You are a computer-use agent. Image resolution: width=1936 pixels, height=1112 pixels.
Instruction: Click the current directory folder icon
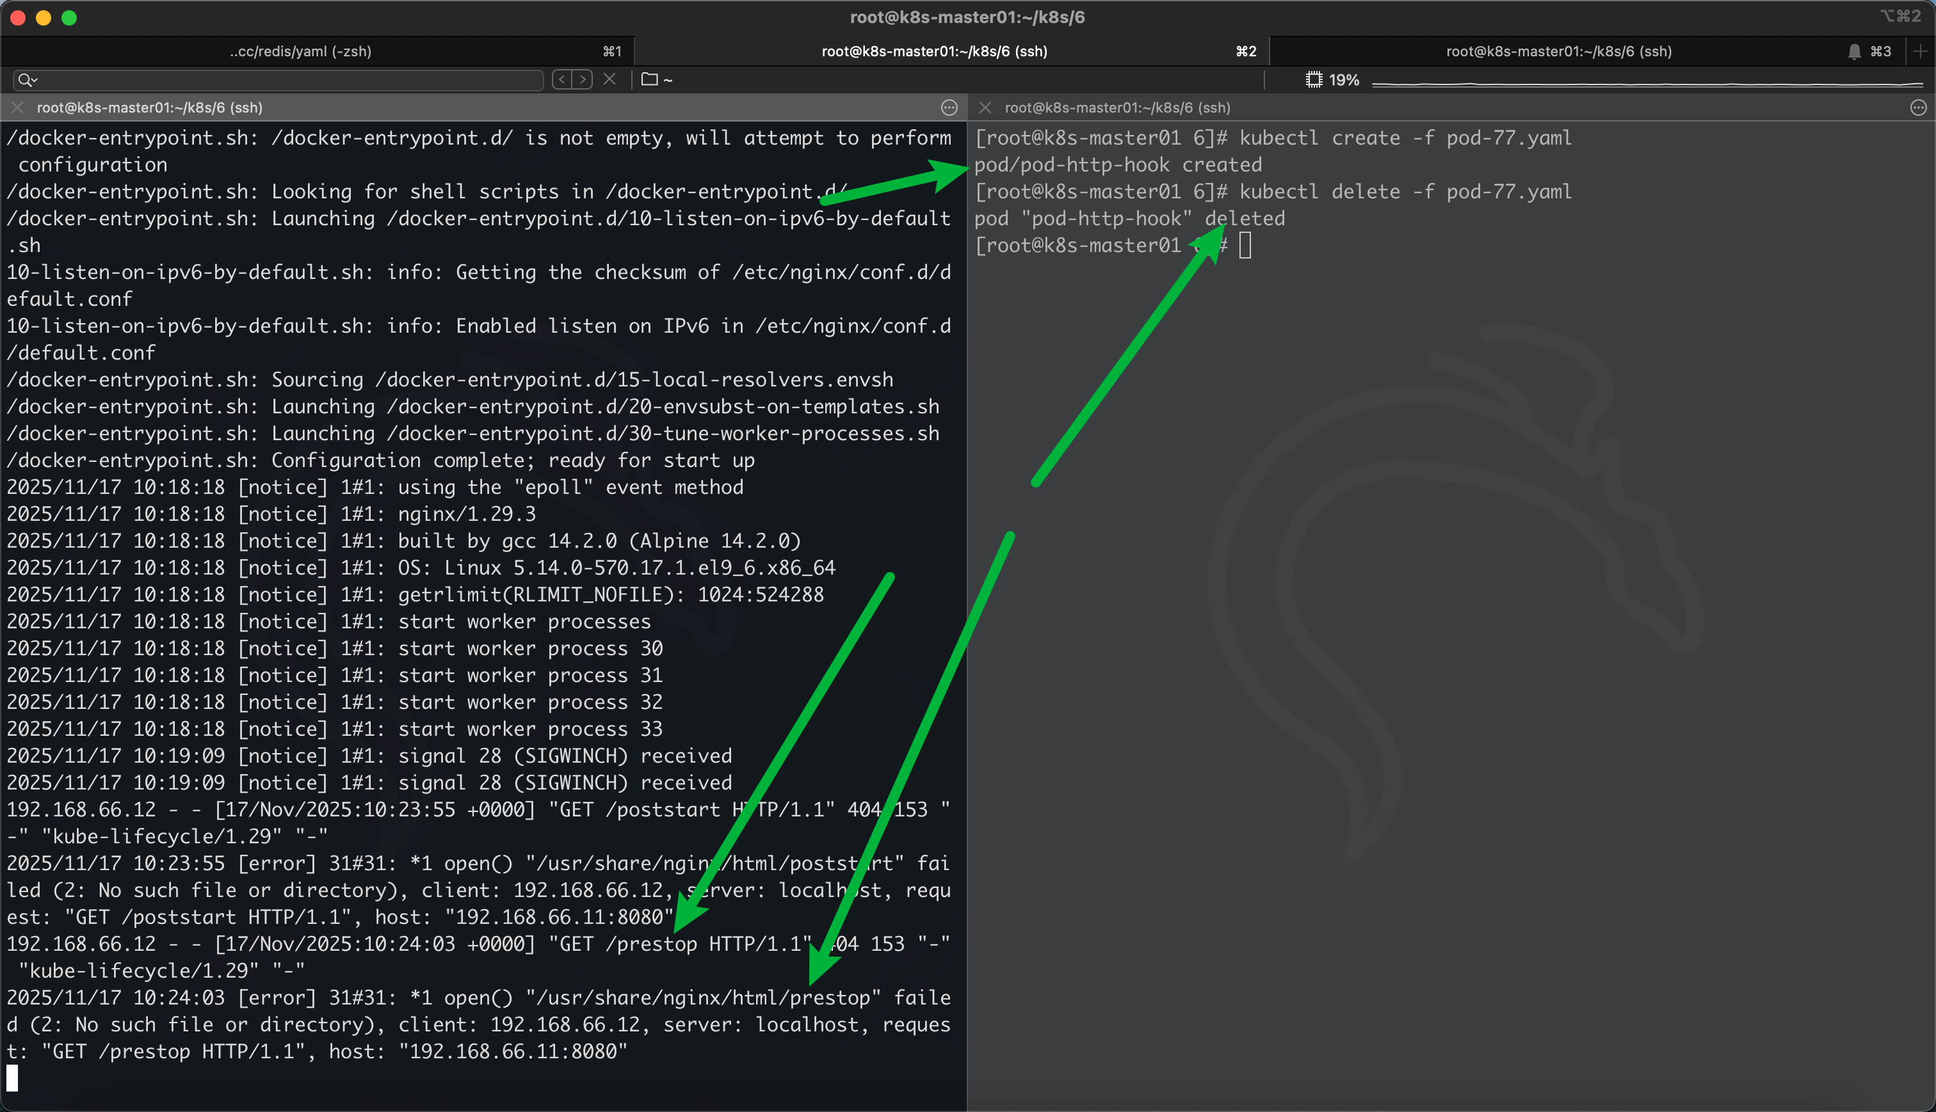point(649,79)
